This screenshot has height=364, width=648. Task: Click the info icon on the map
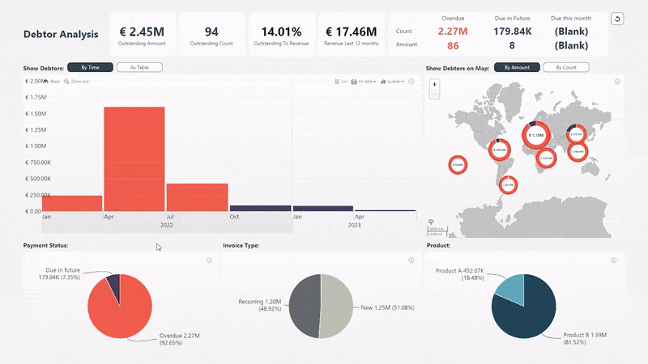click(617, 82)
